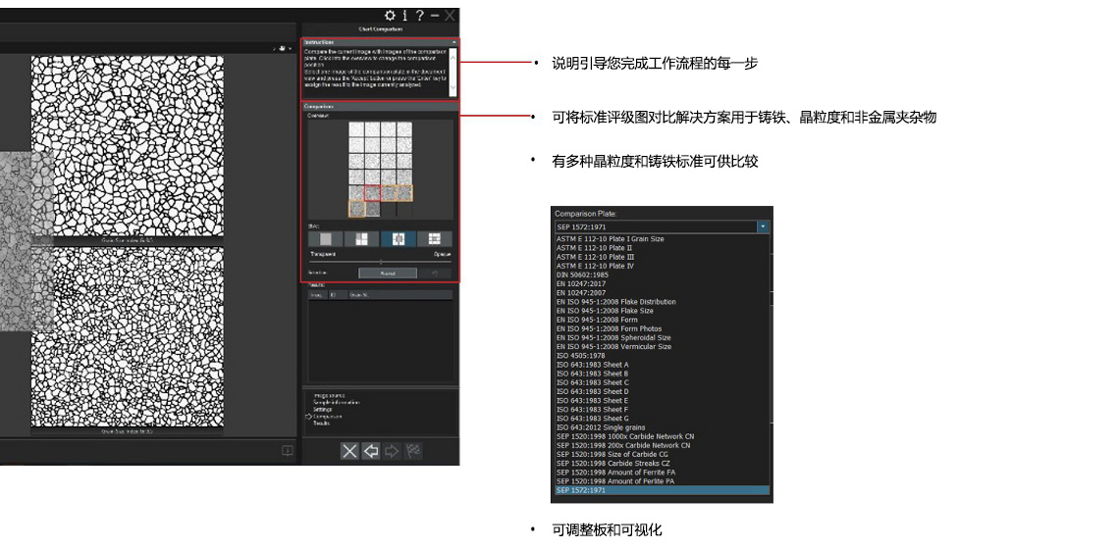Click the Comparison workflow step

(x=327, y=417)
